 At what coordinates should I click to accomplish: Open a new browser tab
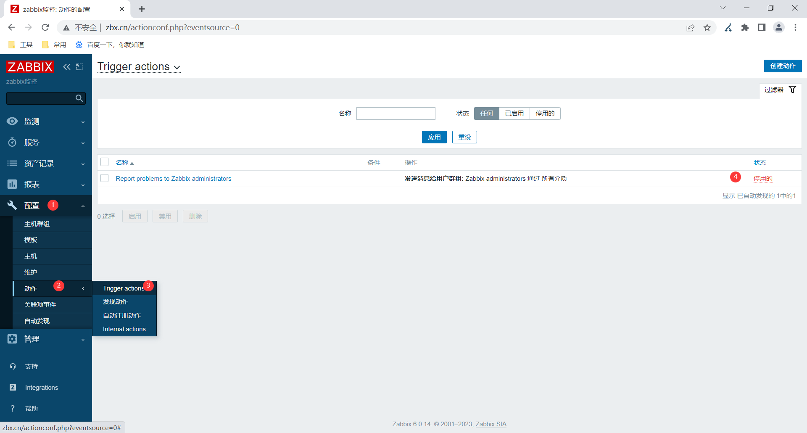pos(142,9)
